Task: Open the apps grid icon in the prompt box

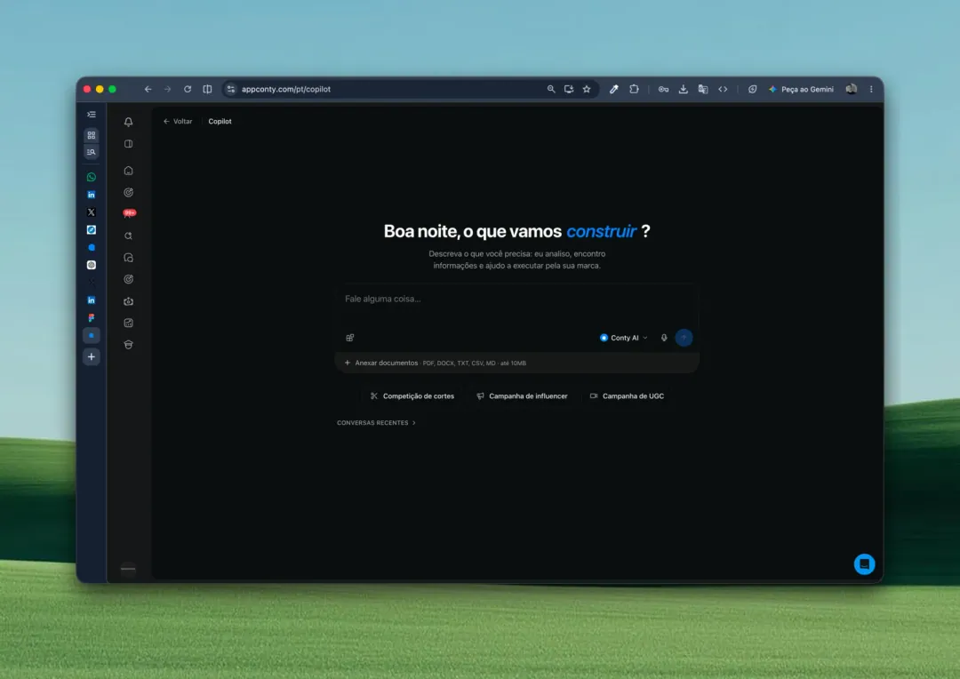Action: (x=350, y=338)
